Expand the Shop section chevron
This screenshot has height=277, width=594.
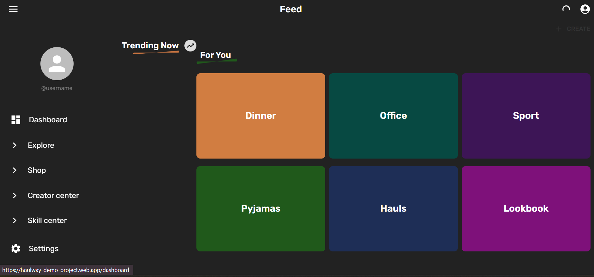pyautogui.click(x=15, y=170)
